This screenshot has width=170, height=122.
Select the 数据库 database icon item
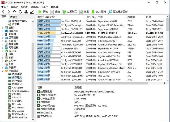[6, 68]
